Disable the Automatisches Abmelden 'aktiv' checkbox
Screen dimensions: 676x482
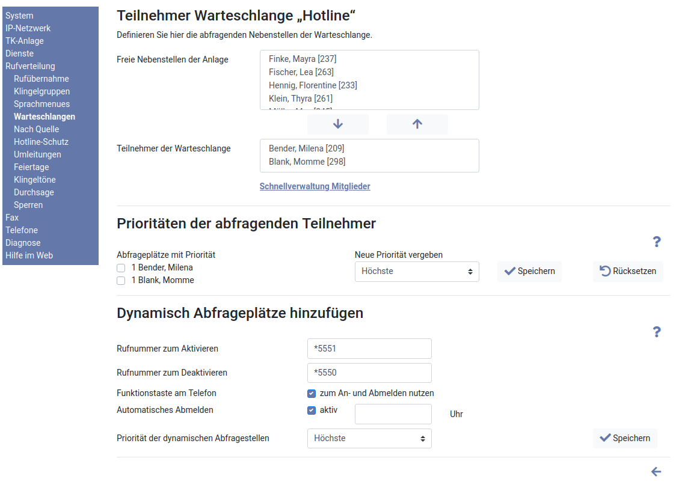312,410
